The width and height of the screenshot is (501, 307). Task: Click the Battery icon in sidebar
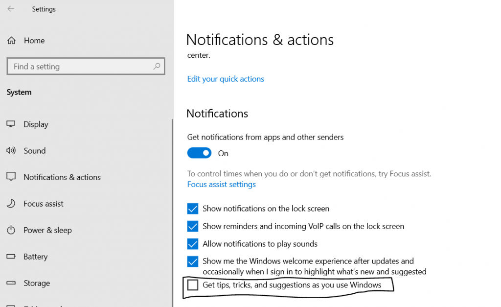pos(11,257)
